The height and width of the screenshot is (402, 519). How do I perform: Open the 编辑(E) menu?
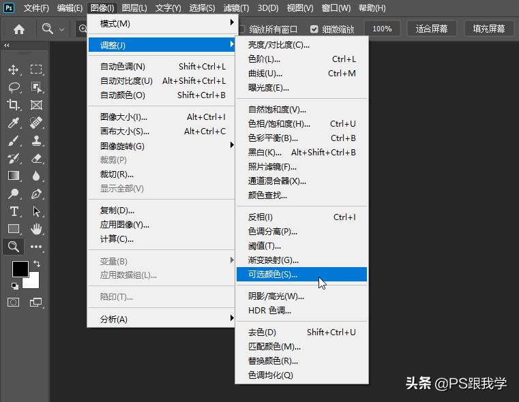[x=70, y=8]
